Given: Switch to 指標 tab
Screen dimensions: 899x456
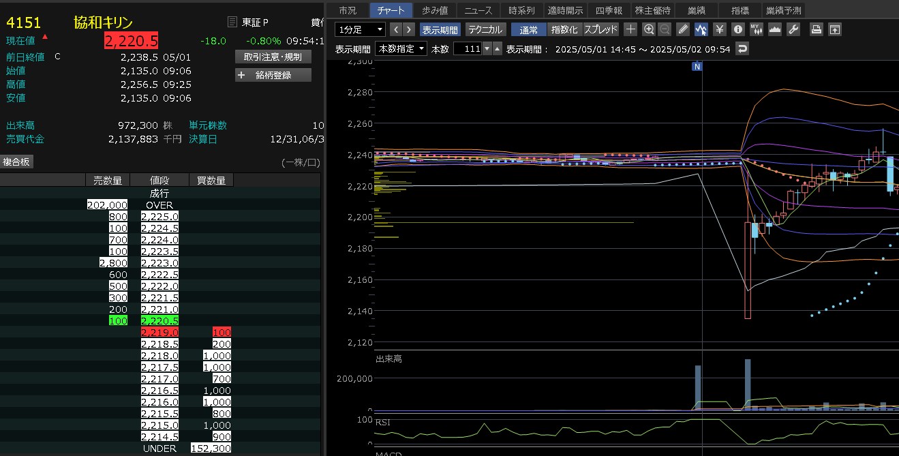Looking at the screenshot, I should pyautogui.click(x=740, y=10).
